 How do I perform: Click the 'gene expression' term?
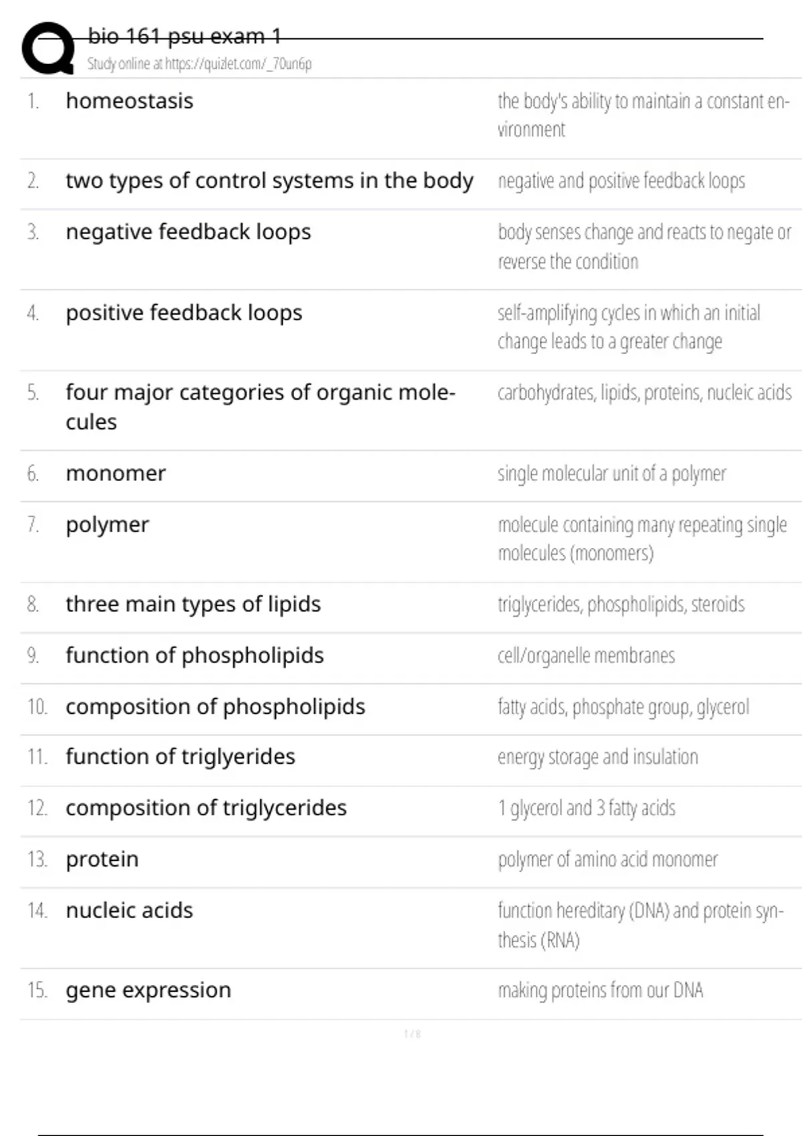pos(148,990)
